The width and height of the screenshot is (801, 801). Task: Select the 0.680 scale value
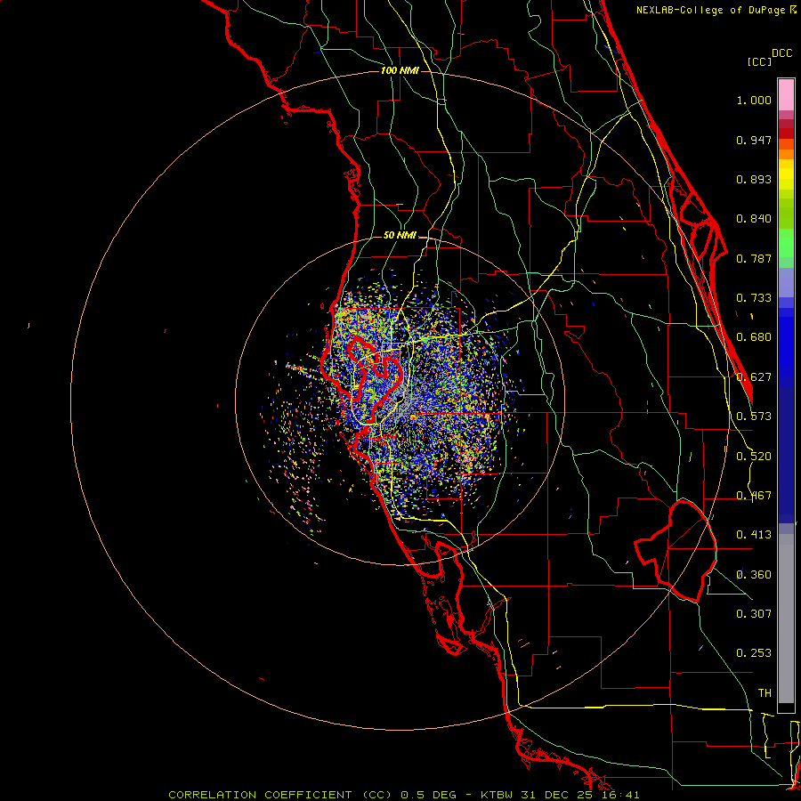pos(754,337)
